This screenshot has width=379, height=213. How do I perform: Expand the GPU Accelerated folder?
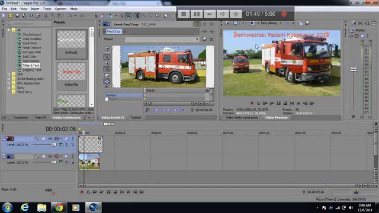point(9,83)
